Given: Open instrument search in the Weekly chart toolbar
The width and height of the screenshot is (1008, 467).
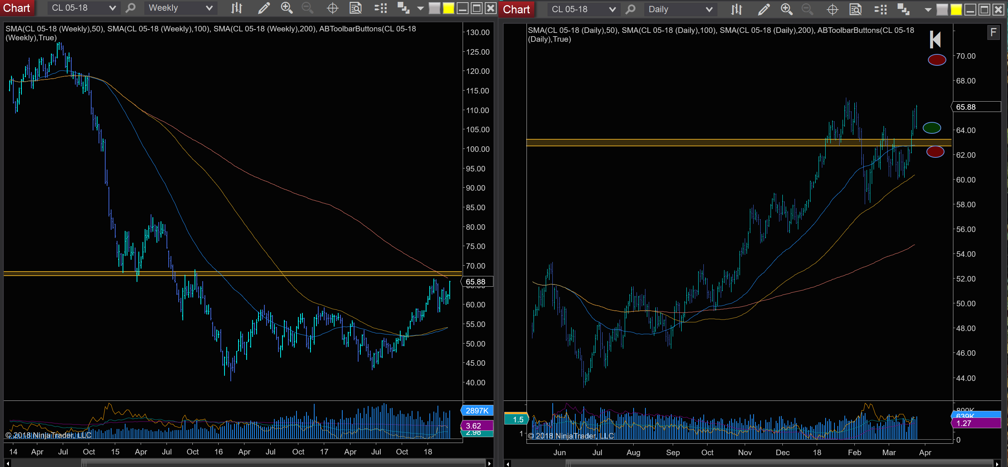Looking at the screenshot, I should (131, 8).
